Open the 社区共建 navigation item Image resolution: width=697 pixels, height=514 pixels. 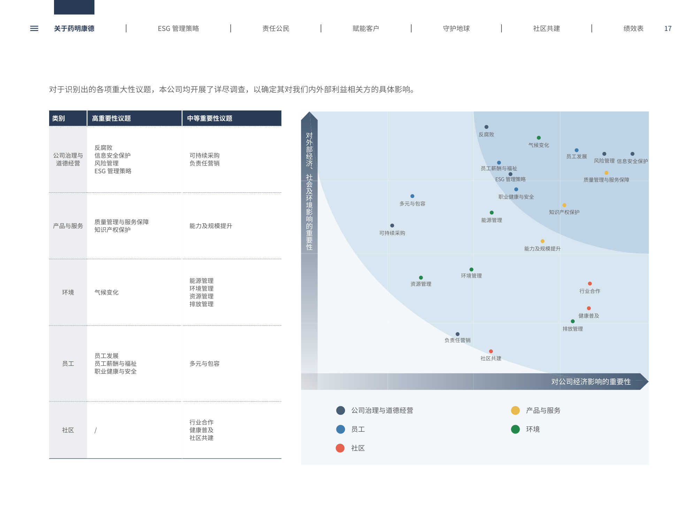tap(546, 29)
